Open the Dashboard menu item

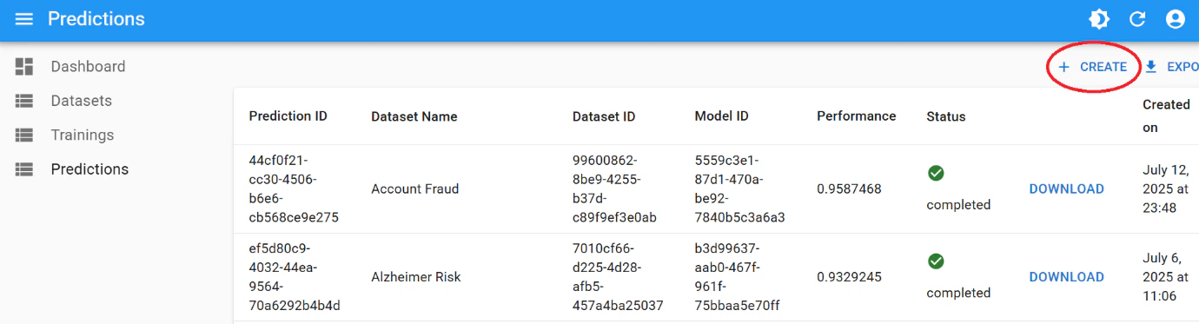point(88,66)
